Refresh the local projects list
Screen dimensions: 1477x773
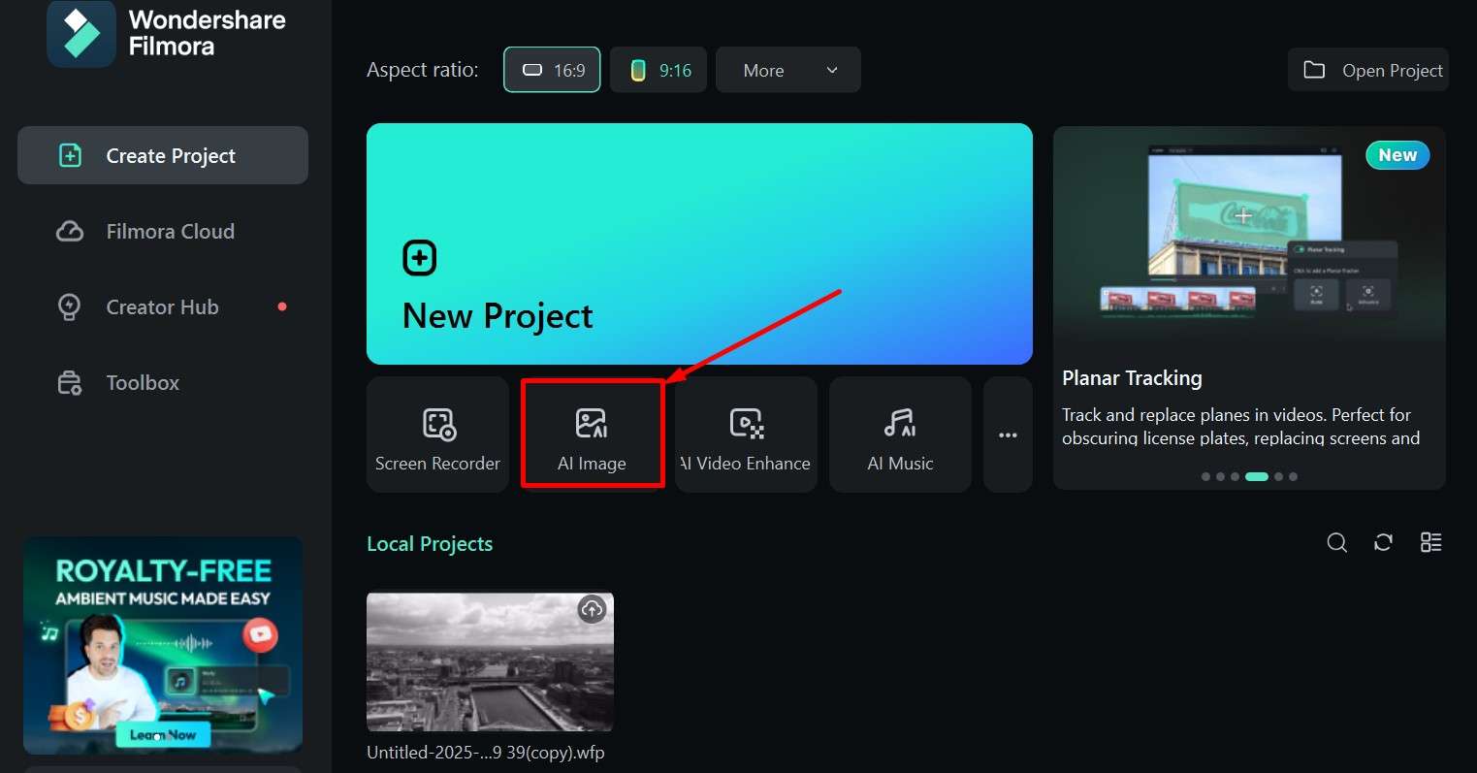[x=1384, y=542]
